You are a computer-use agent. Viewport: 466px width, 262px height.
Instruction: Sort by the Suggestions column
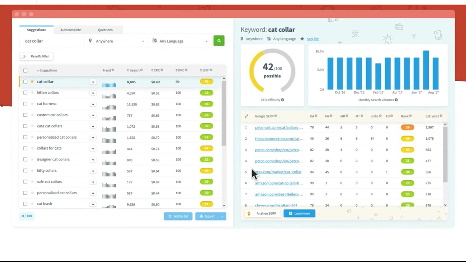point(47,70)
